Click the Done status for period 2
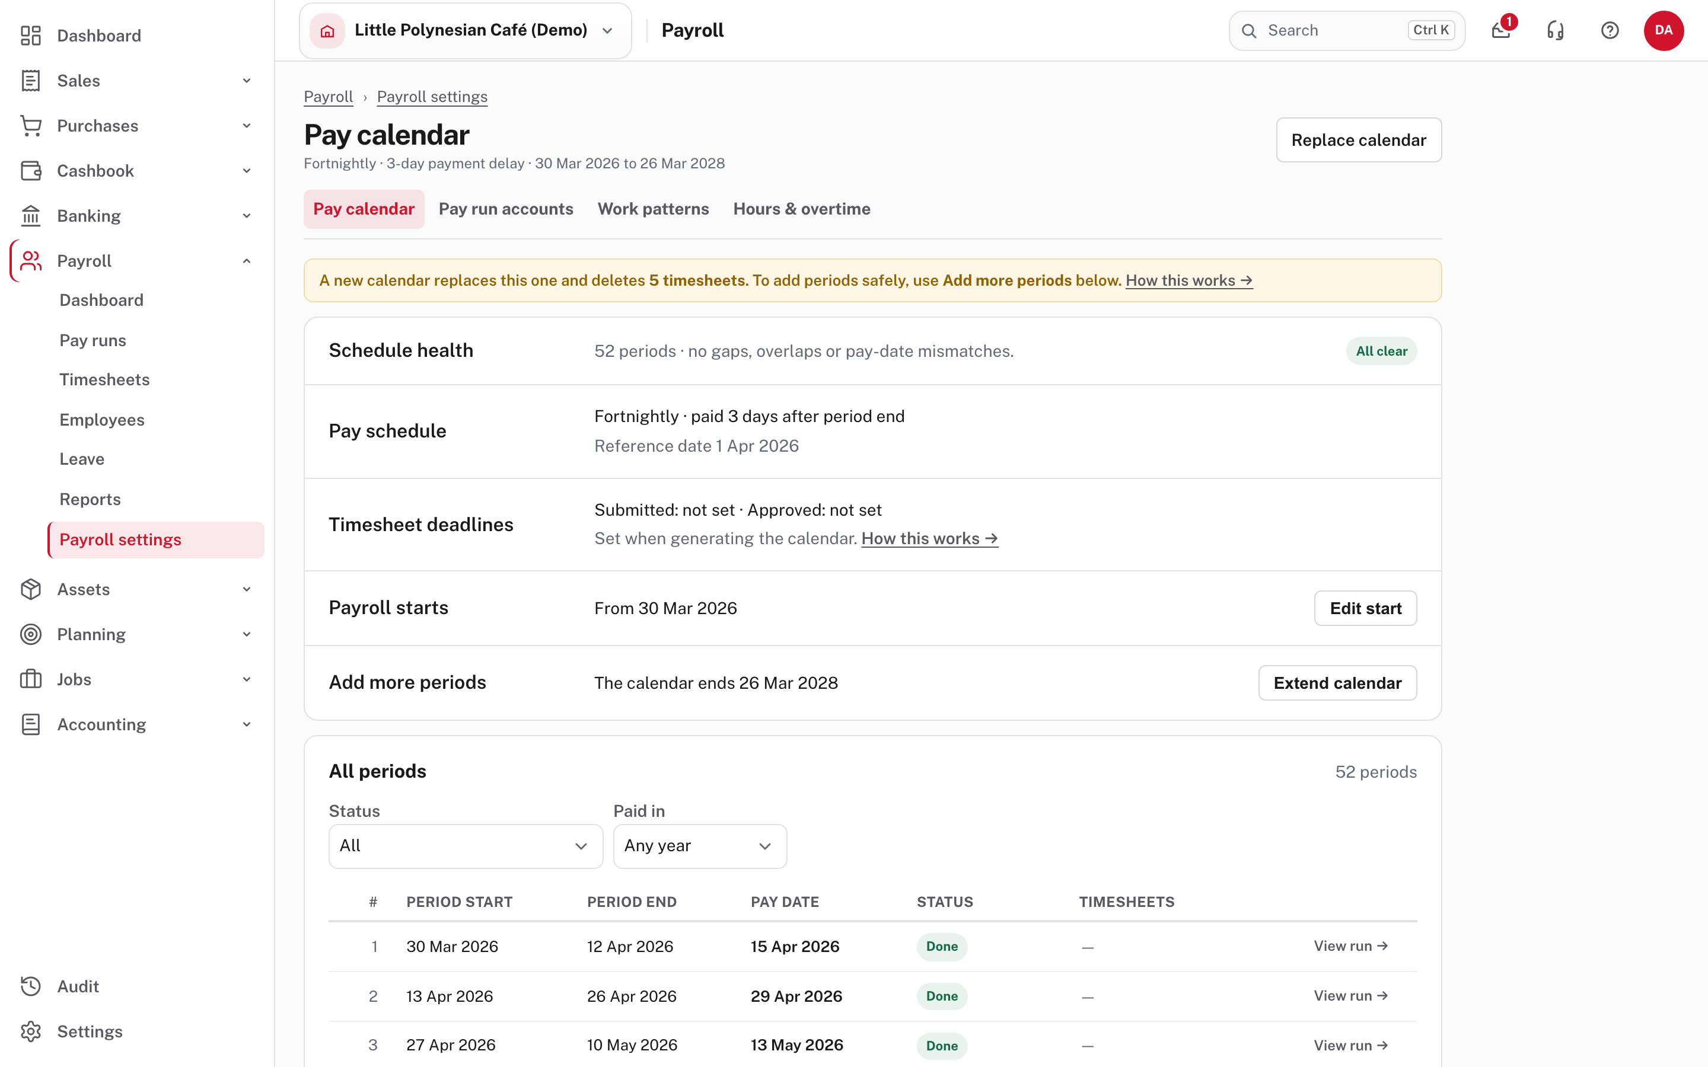The width and height of the screenshot is (1708, 1067). click(x=942, y=996)
